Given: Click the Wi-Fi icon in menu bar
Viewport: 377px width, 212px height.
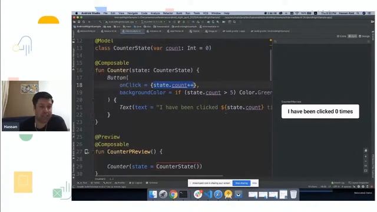Looking at the screenshot, I should (x=297, y=13).
